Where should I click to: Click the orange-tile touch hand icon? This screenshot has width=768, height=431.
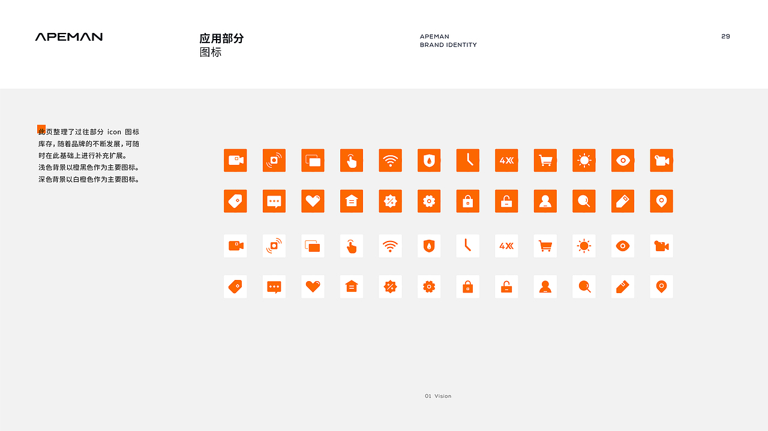tap(352, 161)
